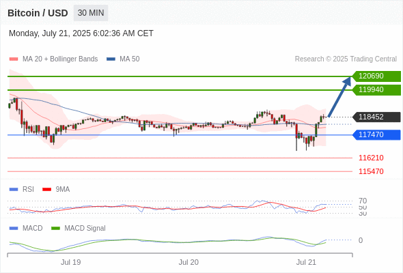Select the 120690 green resistance label
Image resolution: width=403 pixels, height=273 pixels.
coord(376,76)
